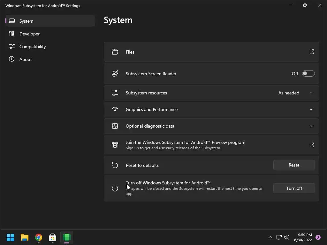This screenshot has height=245, width=327.
Task: Expand Graphics and Performance chevron
Action: pyautogui.click(x=311, y=109)
